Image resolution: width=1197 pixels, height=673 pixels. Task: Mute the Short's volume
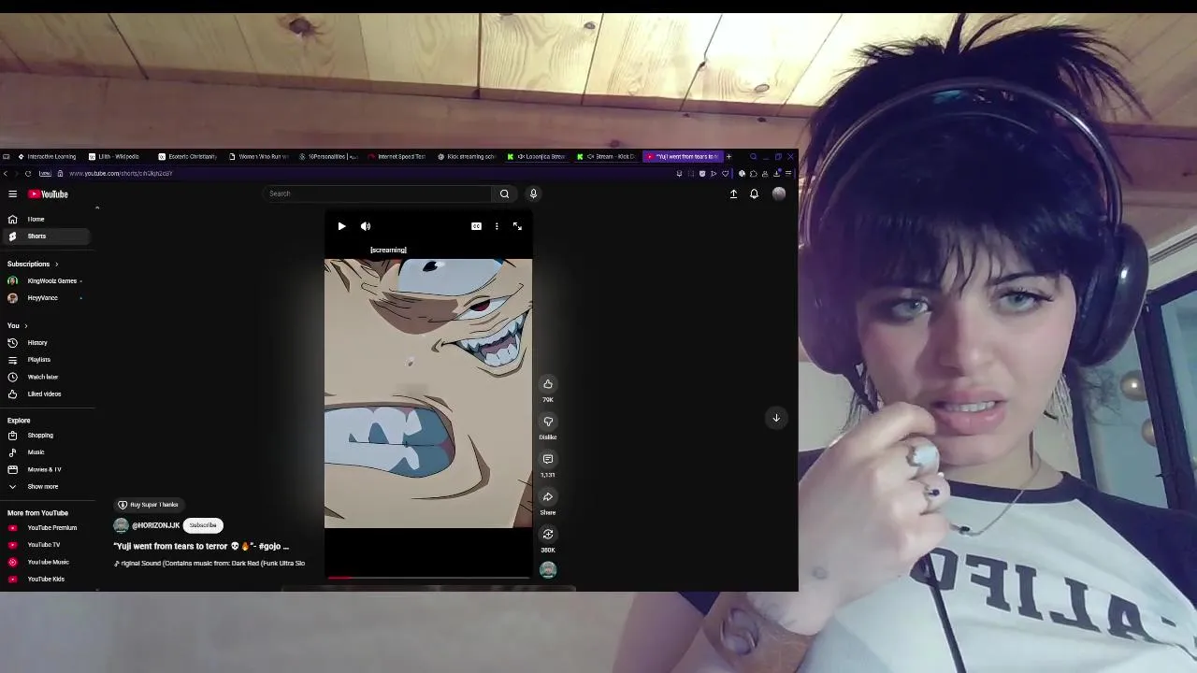point(366,226)
